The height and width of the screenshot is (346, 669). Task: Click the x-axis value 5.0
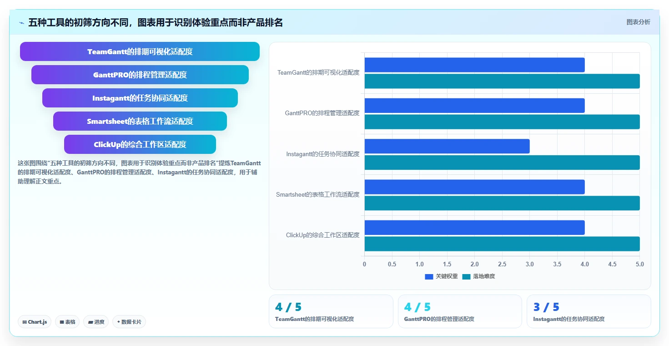[x=640, y=264]
